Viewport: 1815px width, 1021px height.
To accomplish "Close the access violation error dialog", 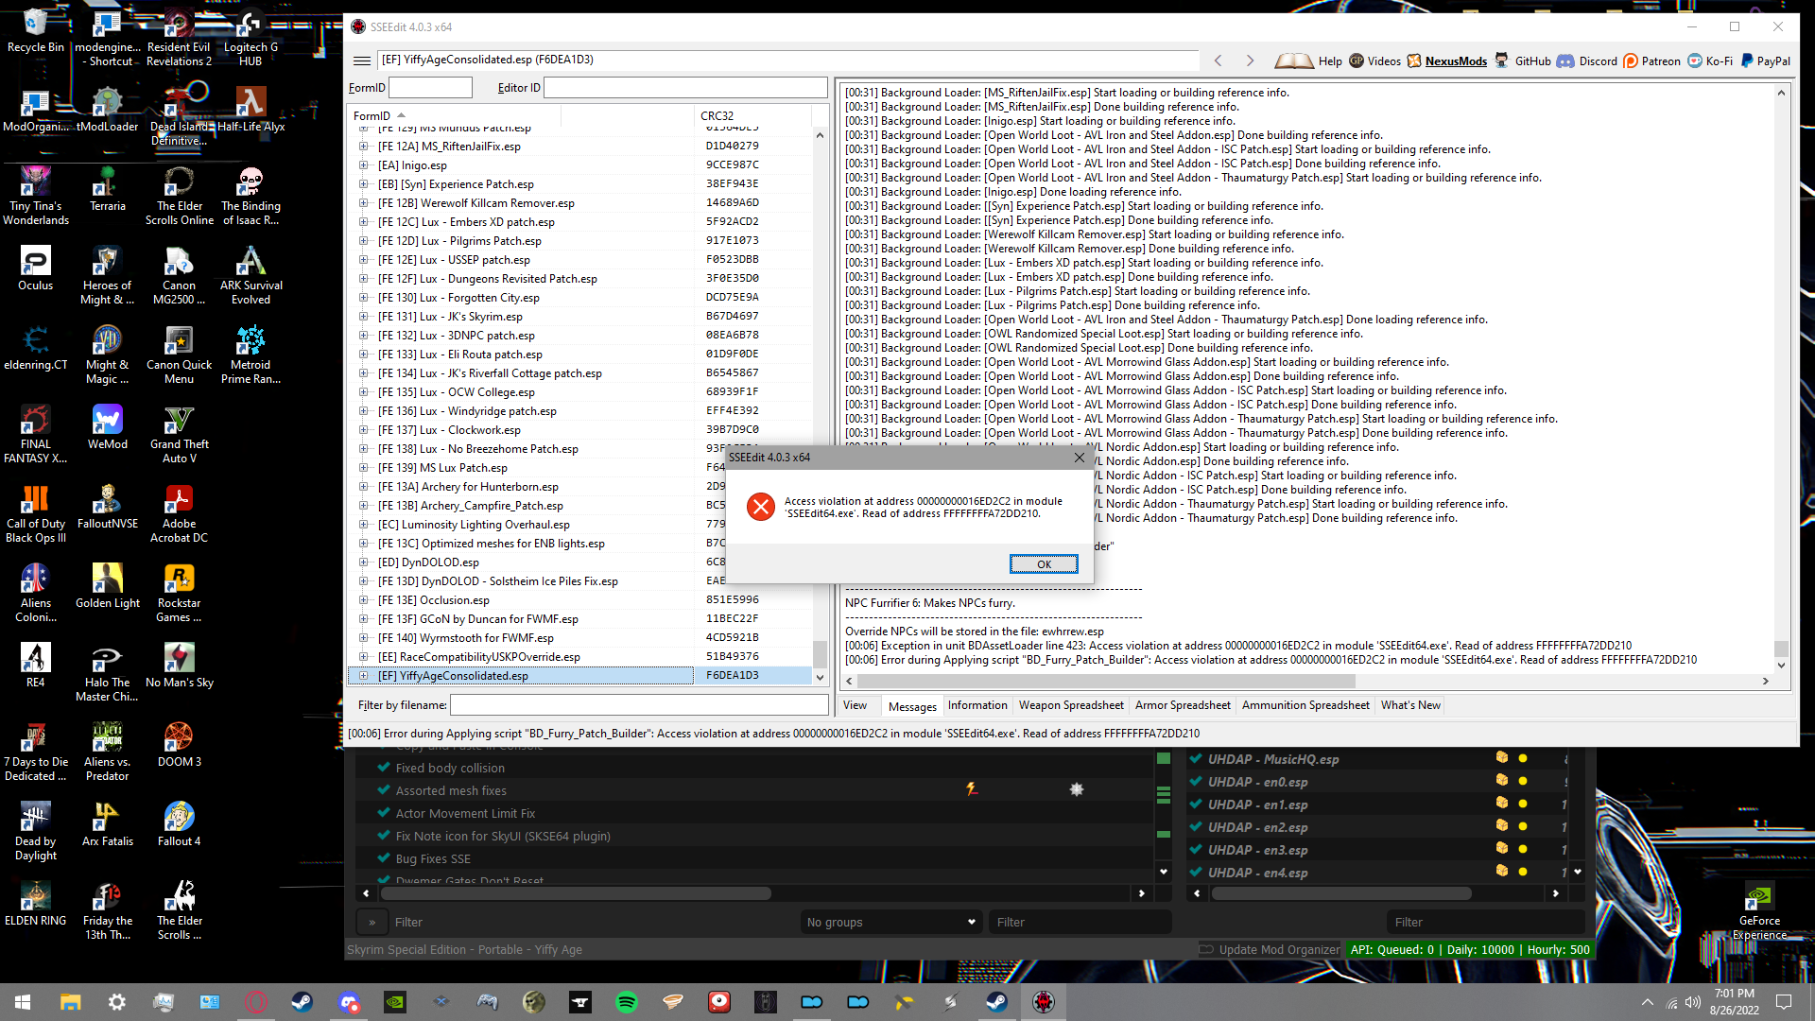I will 1080,458.
